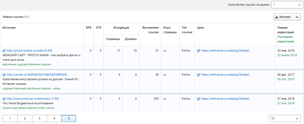The width and height of the screenshot is (304, 124).
Task: Go to pagination page 1
Action: click(x=10, y=118)
